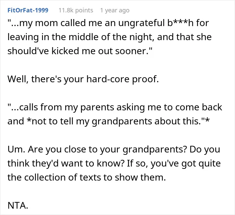This screenshot has width=235, height=215.
Task: Click the line "the collection of texts to show them."
Action: (87, 178)
